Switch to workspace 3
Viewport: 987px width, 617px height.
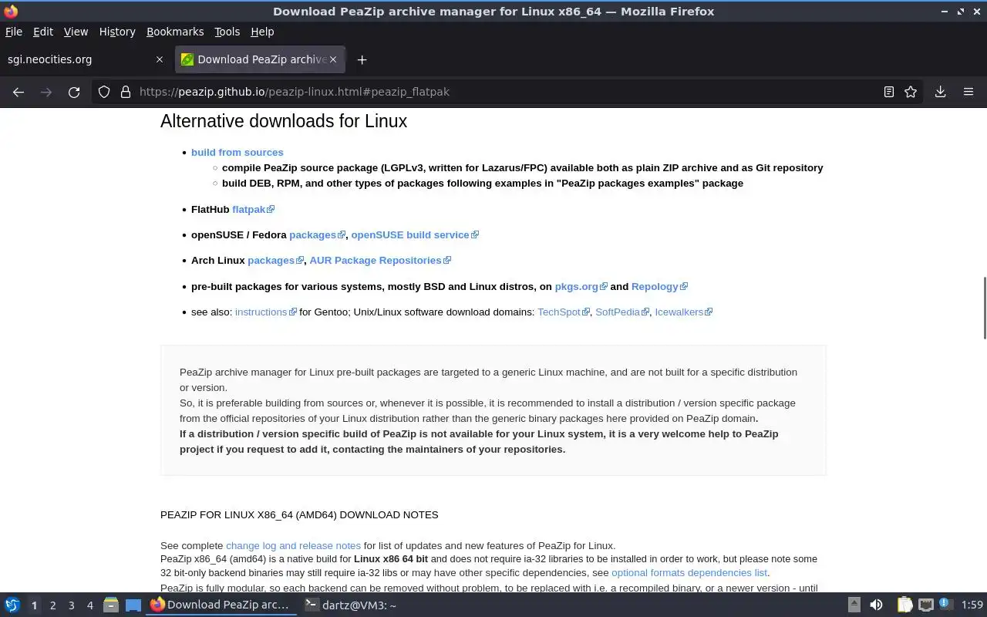(x=71, y=605)
